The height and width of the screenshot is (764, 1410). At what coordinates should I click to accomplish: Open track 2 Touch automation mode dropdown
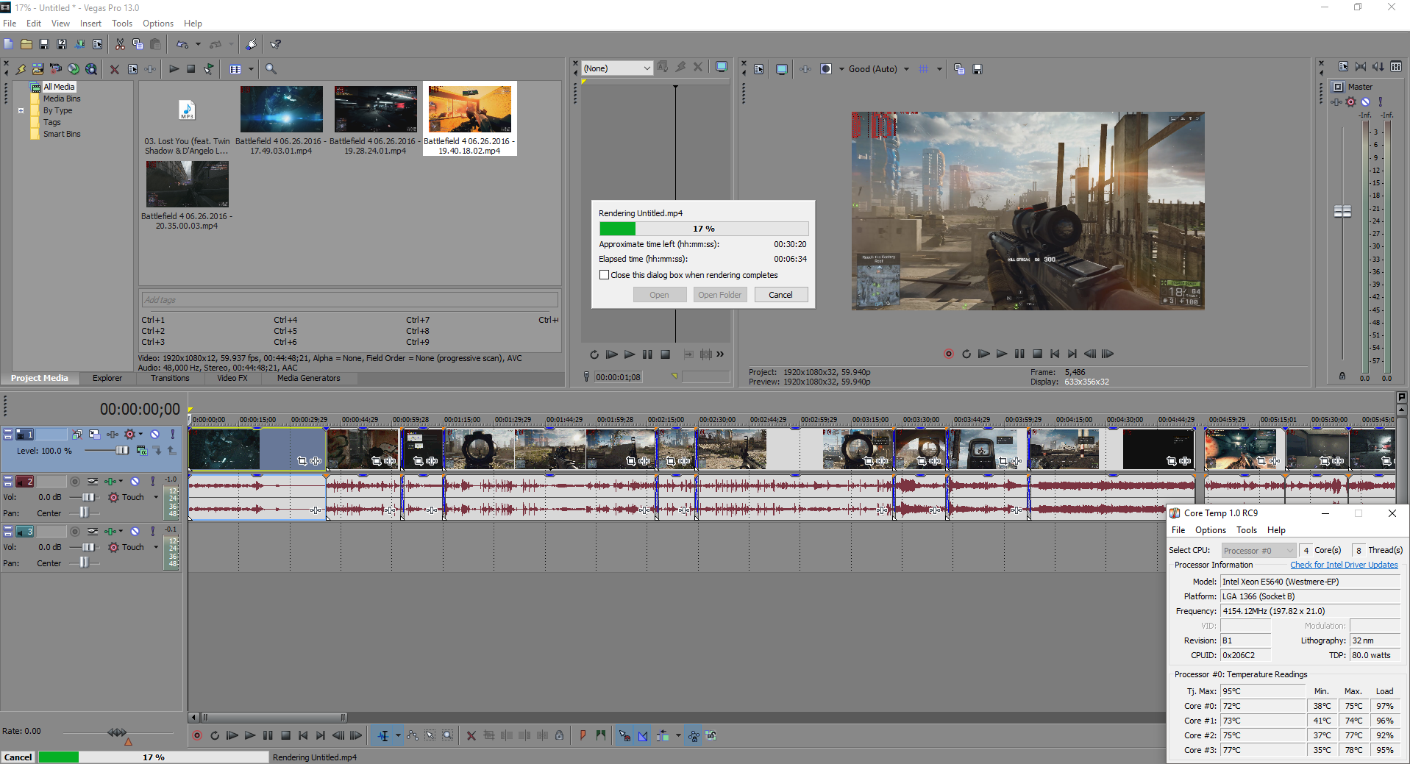(156, 497)
